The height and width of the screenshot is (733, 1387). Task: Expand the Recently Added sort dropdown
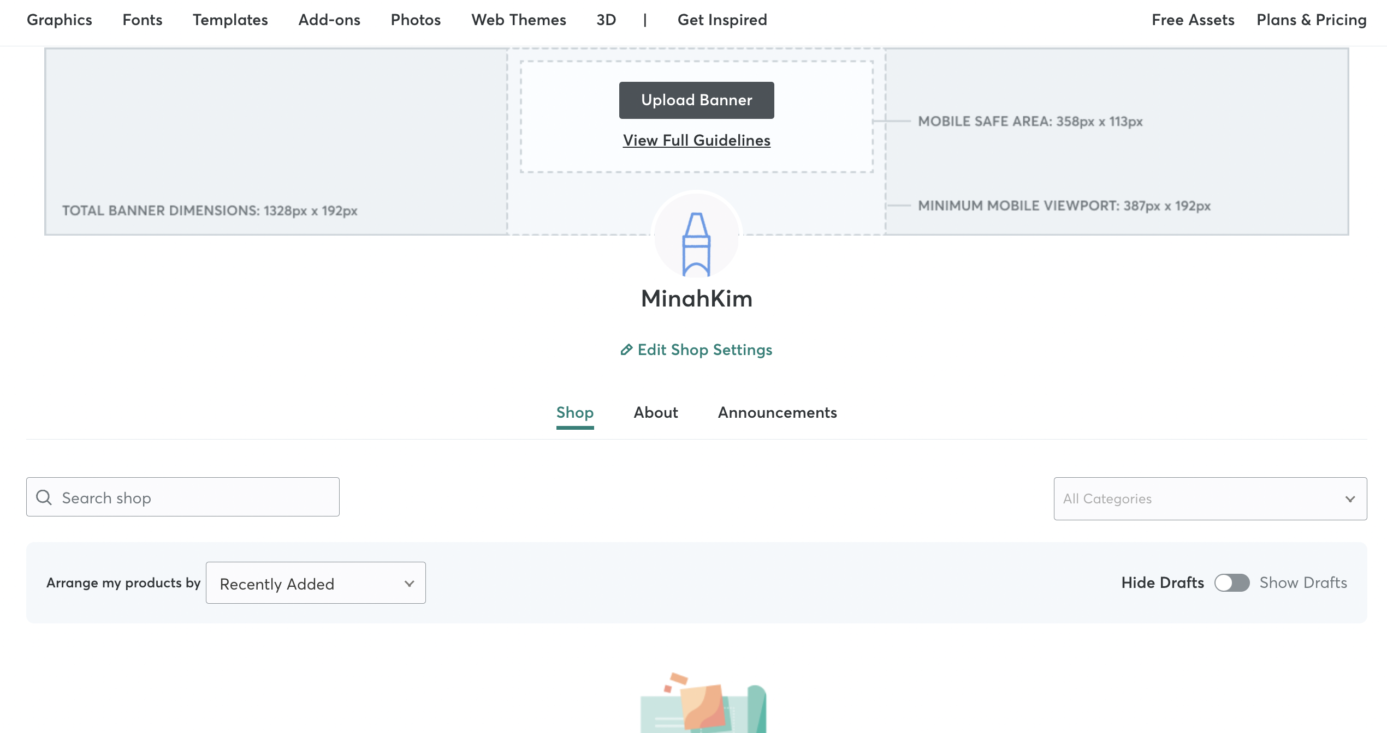coord(316,583)
